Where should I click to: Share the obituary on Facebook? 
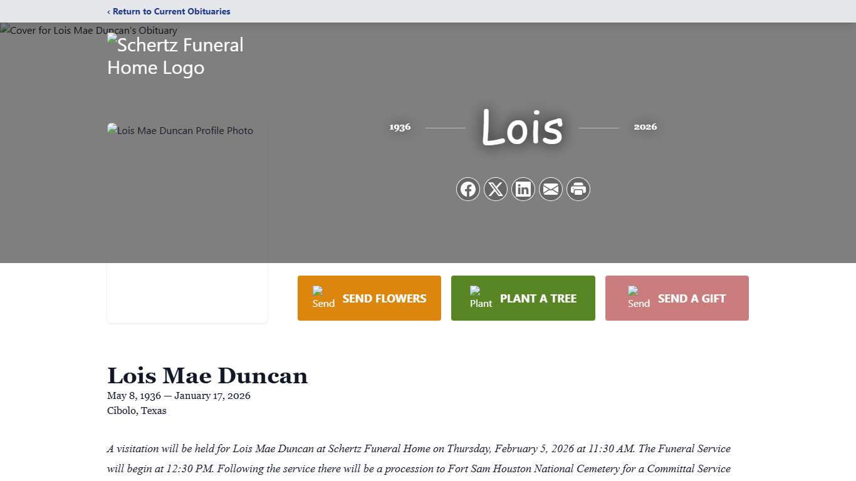coord(468,189)
